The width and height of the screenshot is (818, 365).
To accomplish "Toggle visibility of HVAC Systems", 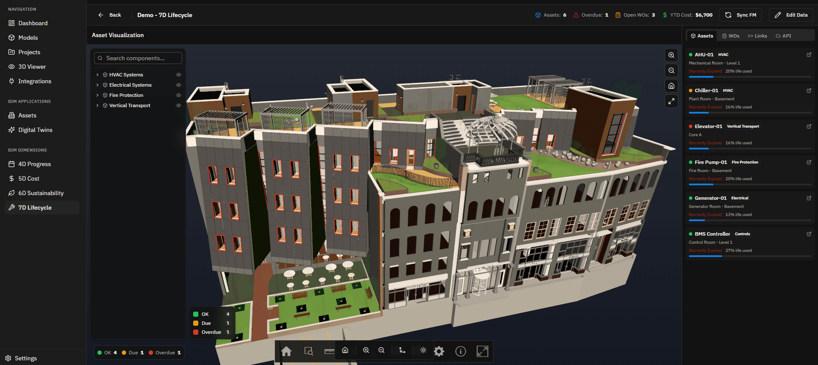I will [179, 75].
